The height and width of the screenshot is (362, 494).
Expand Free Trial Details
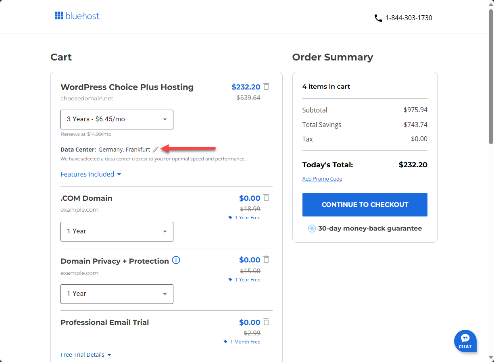tap(86, 354)
